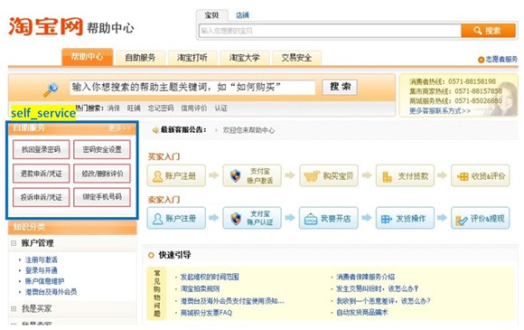The height and width of the screenshot is (330, 524).
Task: Open the 发起维权的时间范围 link
Action: pos(210,277)
